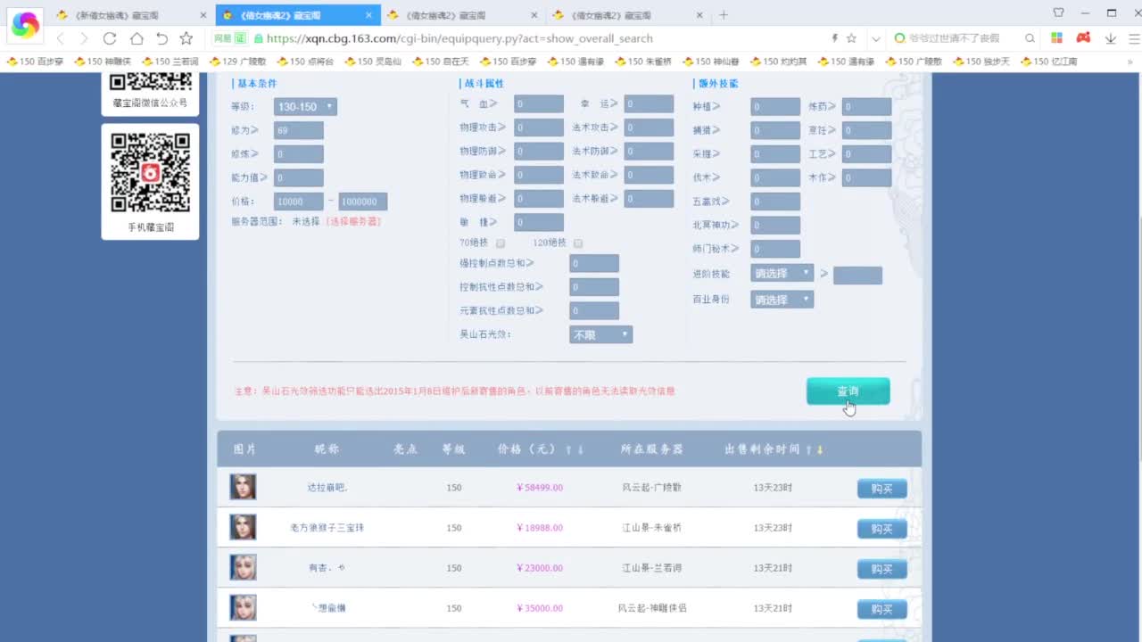Open the 进阶技能 请选择 dropdown
The height and width of the screenshot is (642, 1142).
pos(782,274)
